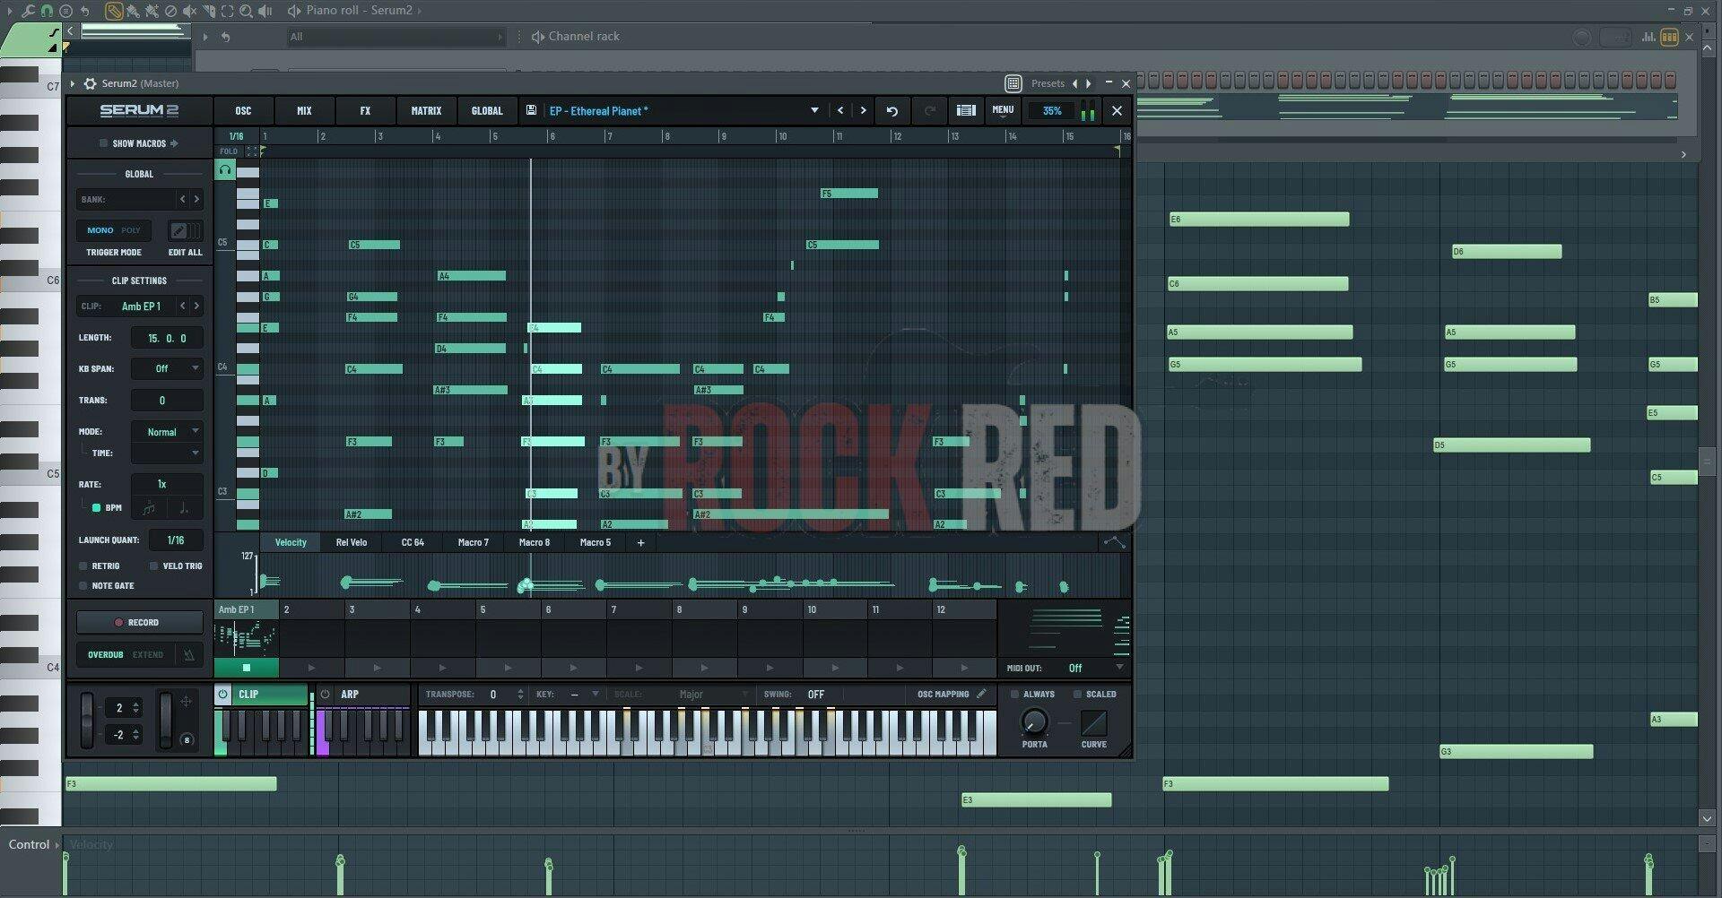Go to next Serum preset arrow
Screen dimensions: 1722x898
[863, 111]
